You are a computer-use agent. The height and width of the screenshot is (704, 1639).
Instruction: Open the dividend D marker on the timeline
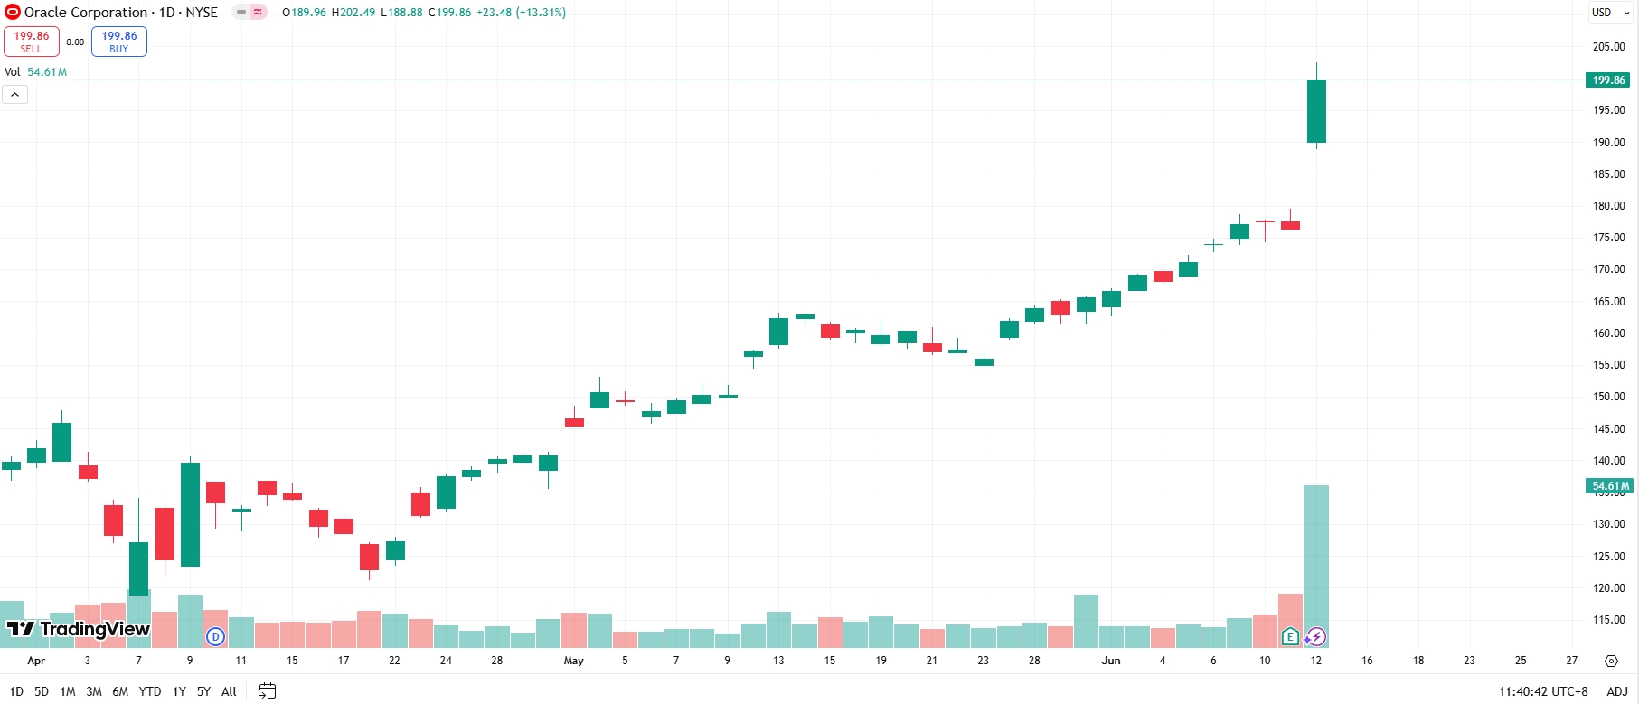click(x=215, y=636)
